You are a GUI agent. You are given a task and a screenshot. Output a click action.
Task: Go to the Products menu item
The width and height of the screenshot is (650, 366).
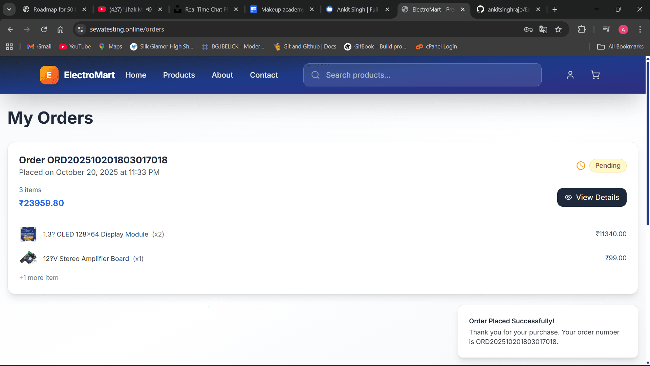pos(179,75)
